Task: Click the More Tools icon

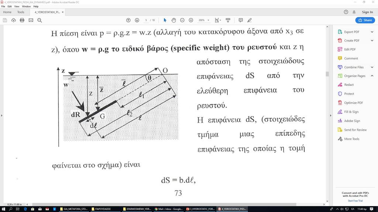Action: coord(340,139)
